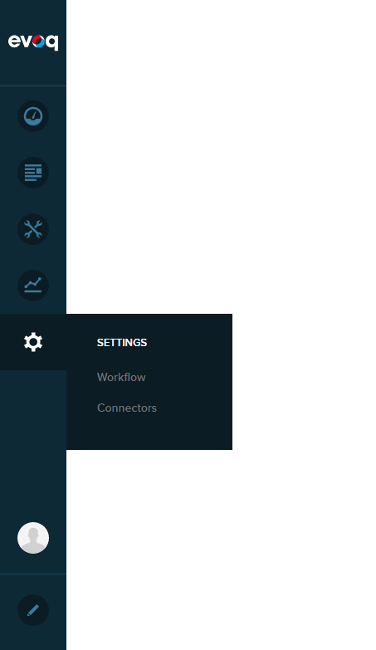This screenshot has height=650, width=376.
Task: Open Workflow in the Settings menu
Action: [121, 377]
